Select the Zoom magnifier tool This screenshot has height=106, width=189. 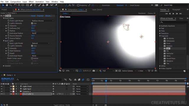pyautogui.click(x=11, y=5)
